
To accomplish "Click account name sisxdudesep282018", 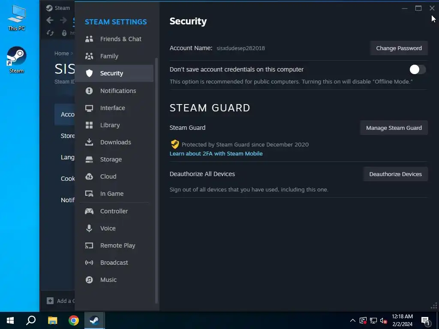I will pos(241,48).
